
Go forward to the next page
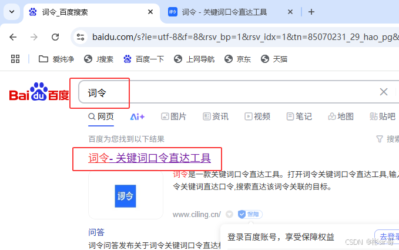[x=34, y=37]
